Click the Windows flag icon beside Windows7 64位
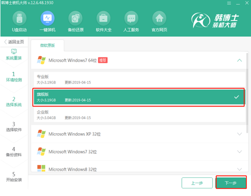 tap(41, 60)
